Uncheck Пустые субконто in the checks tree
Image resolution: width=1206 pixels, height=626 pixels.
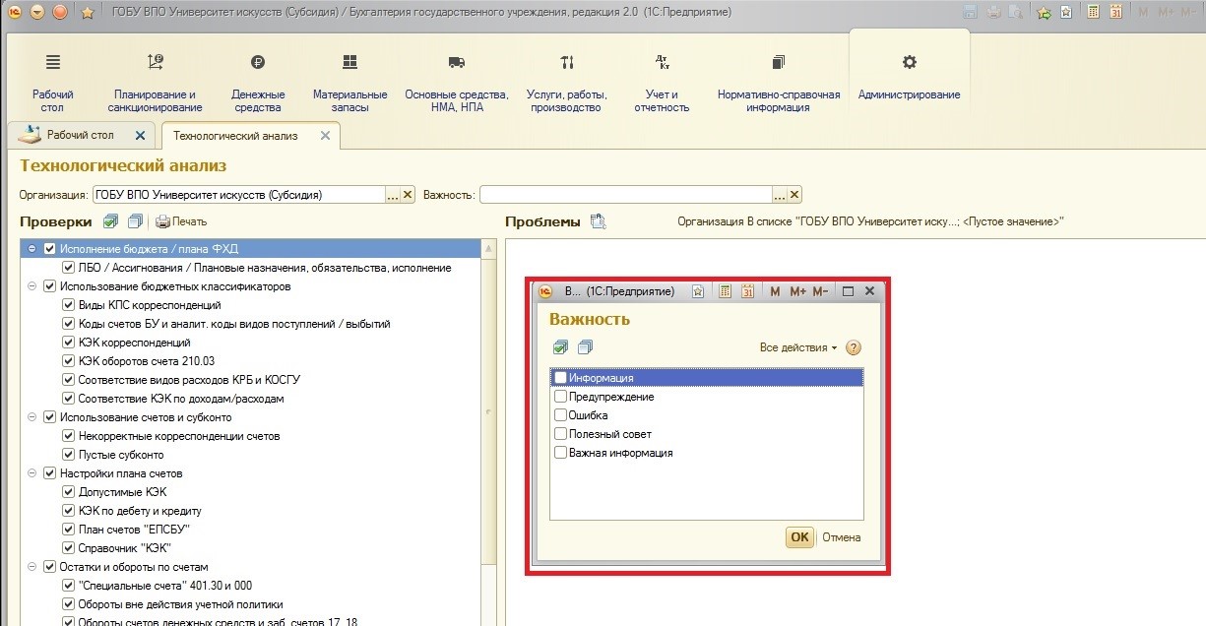(x=69, y=455)
